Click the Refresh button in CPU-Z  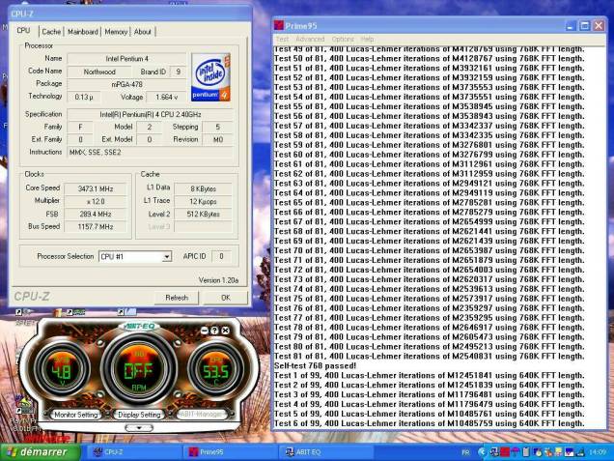(177, 298)
